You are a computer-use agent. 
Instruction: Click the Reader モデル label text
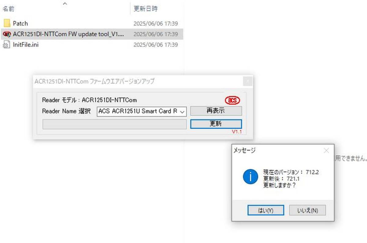89,100
